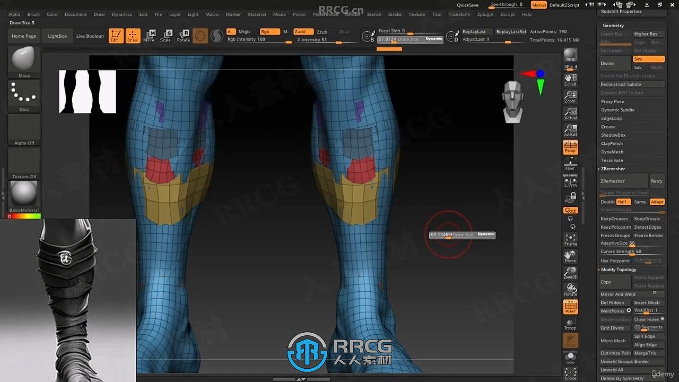679x382 pixels.
Task: Toggle Smt smooth subdivision
Action: tap(649, 59)
